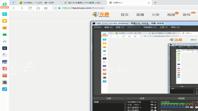Open the Douyu 游戏 link
The image size is (198, 111).
(x=187, y=14)
